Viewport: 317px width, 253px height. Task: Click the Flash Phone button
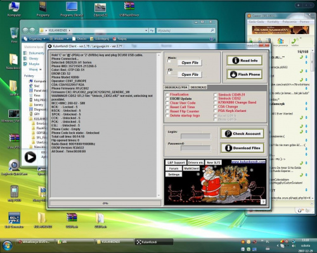click(245, 75)
